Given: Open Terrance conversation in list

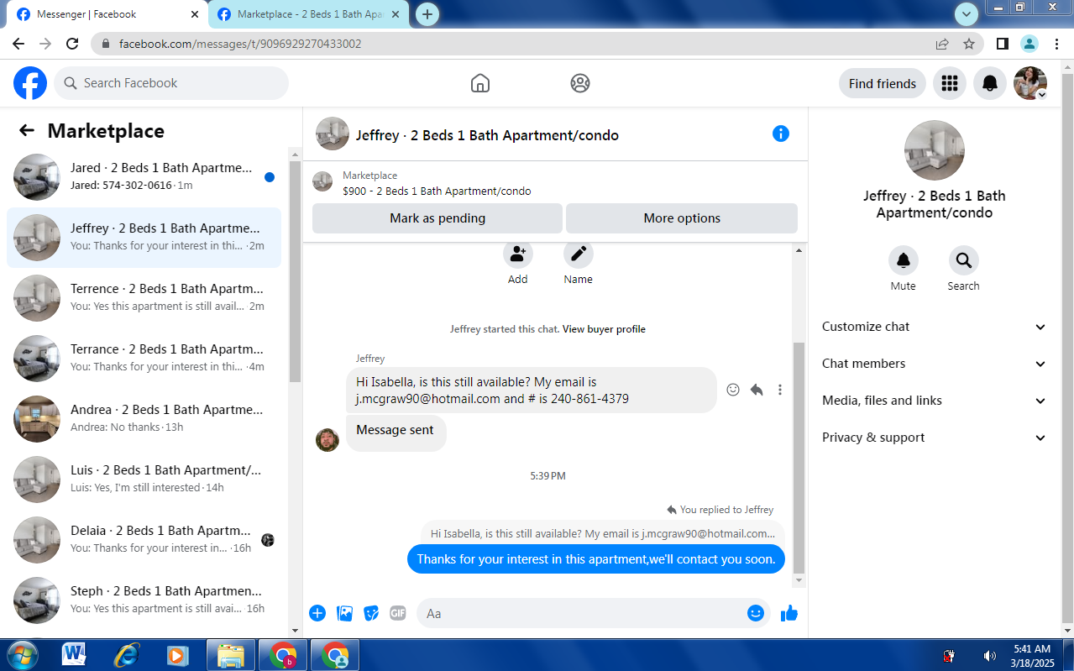Looking at the screenshot, I should (144, 359).
